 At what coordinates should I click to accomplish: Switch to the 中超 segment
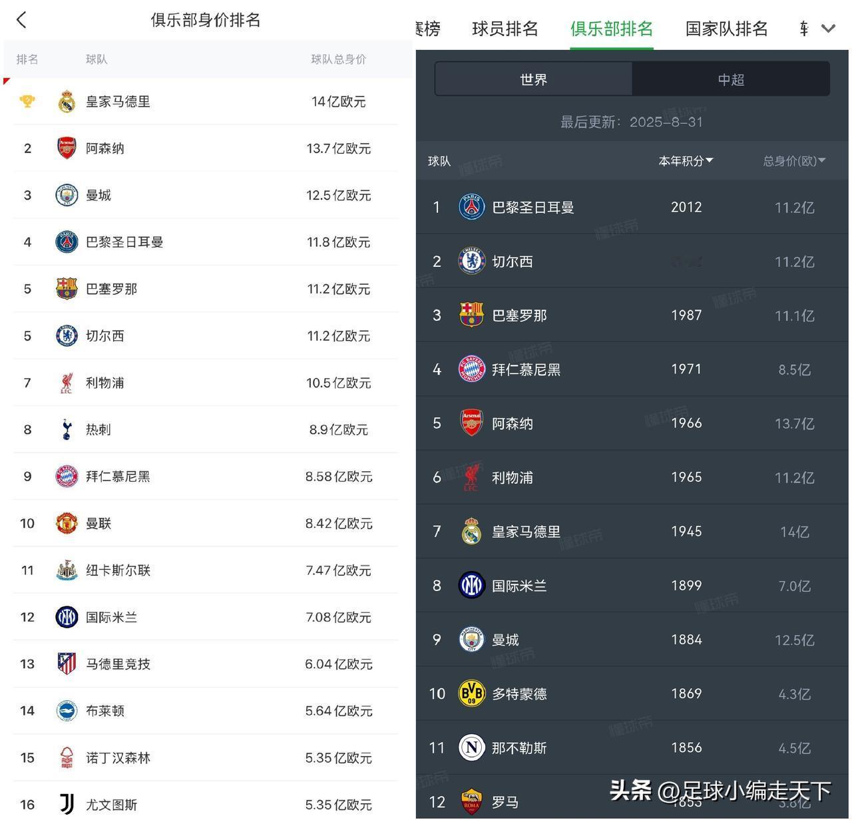point(731,79)
